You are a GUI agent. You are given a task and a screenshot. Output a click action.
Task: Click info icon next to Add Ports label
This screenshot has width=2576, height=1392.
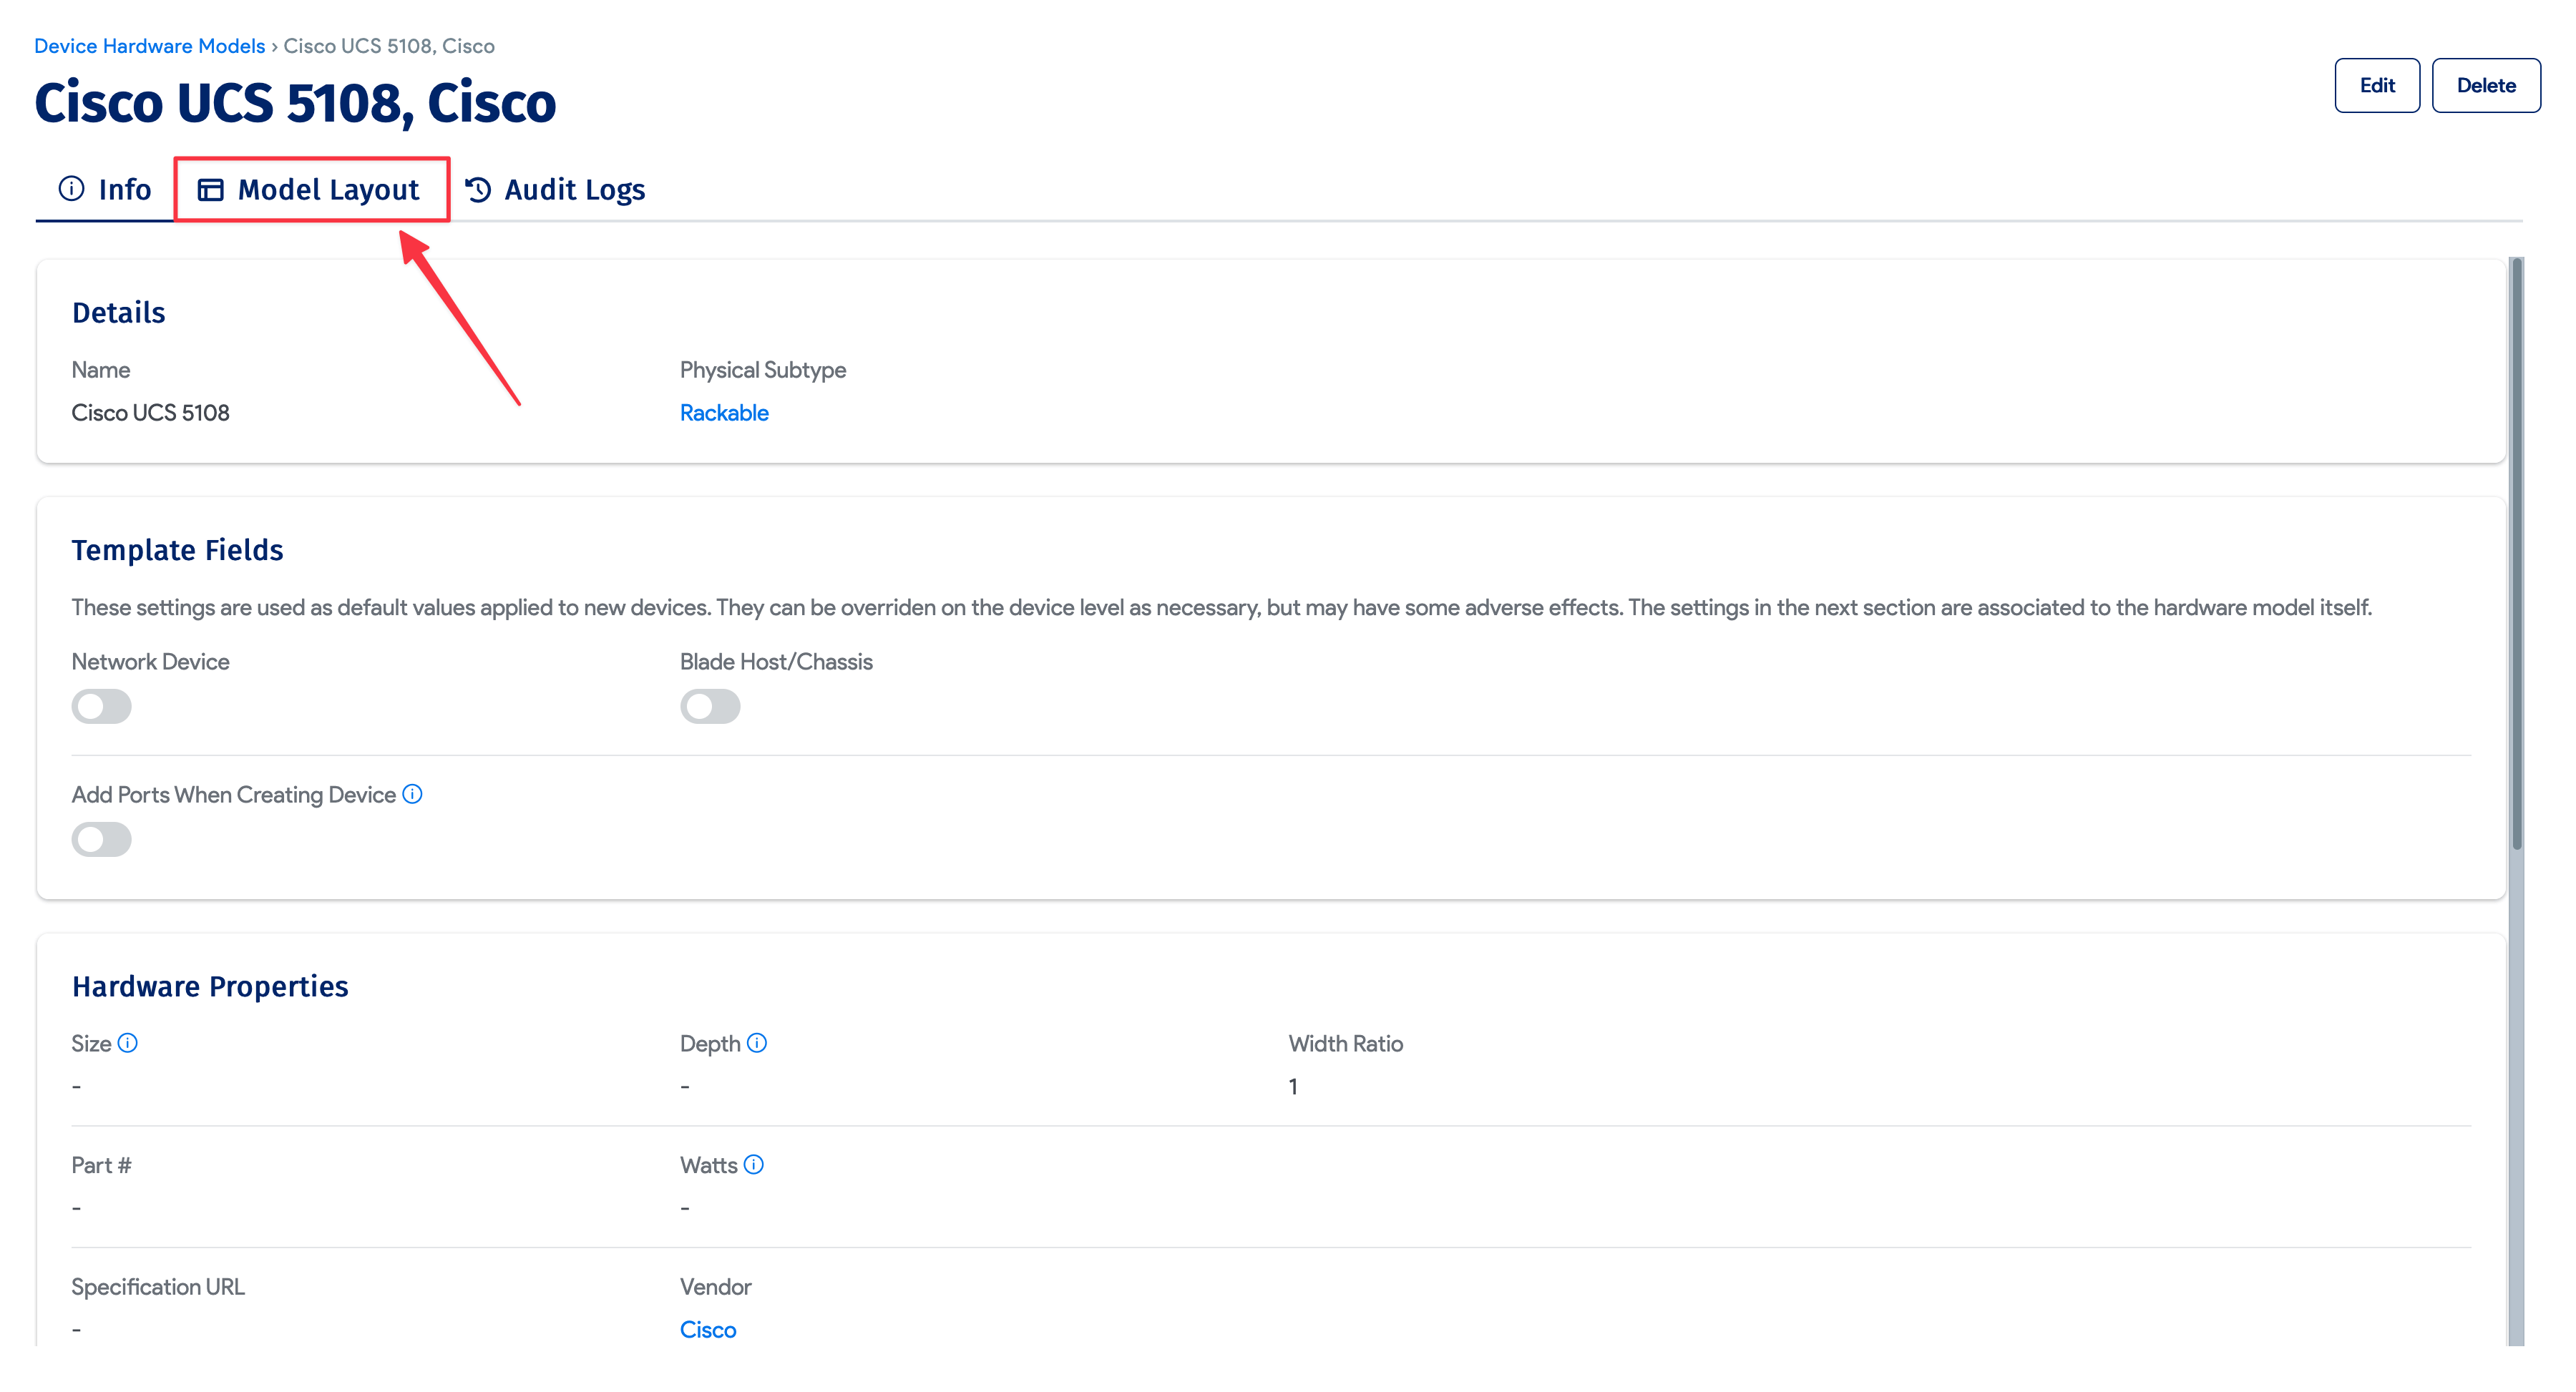click(412, 794)
